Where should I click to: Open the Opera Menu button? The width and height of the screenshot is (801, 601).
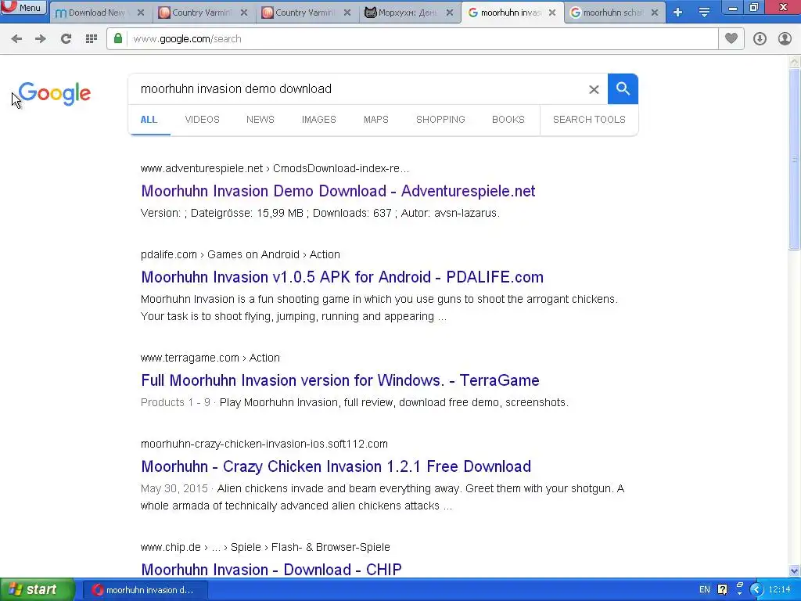coord(23,7)
